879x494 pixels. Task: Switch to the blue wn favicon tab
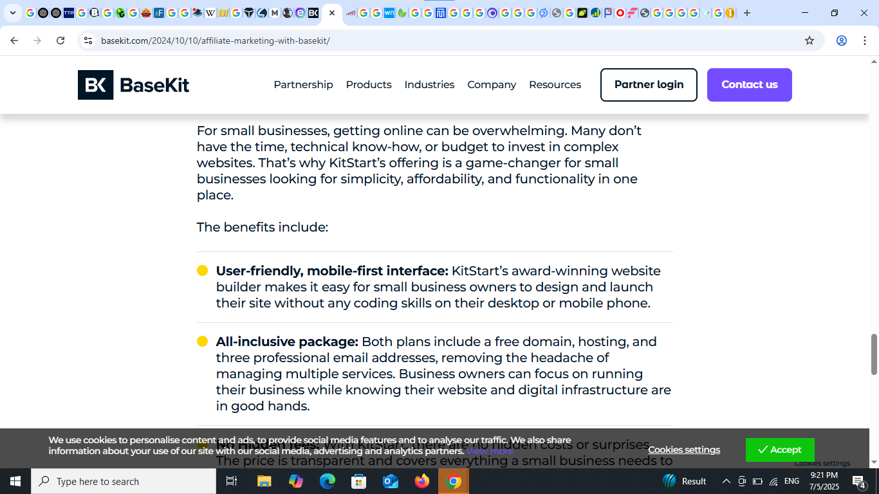click(389, 13)
